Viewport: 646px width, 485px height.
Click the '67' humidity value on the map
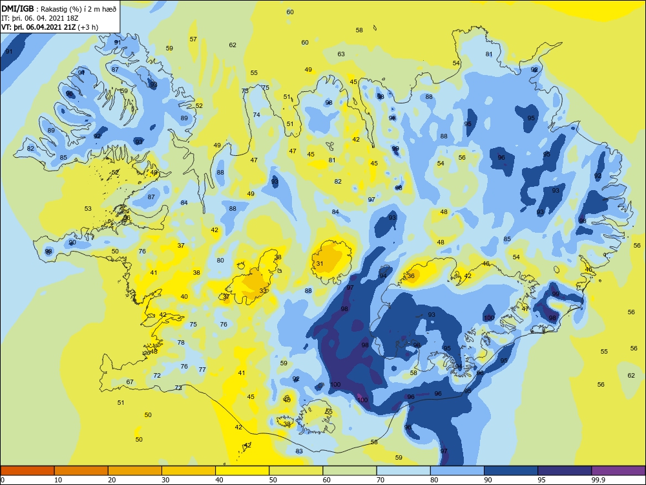[130, 382]
